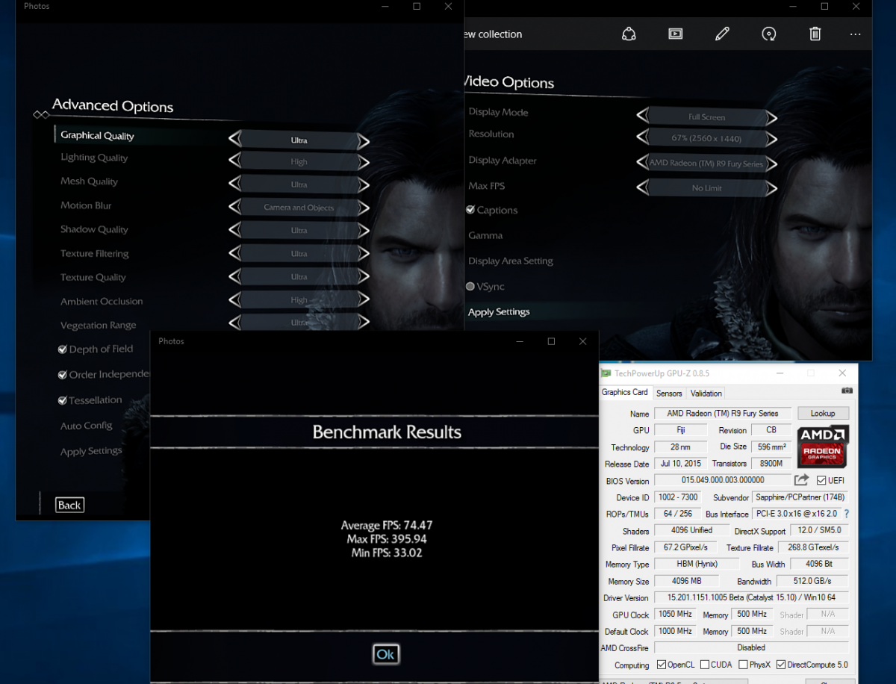Viewport: 896px width, 684px height.
Task: Select the Gamma menu item
Action: [x=485, y=235]
